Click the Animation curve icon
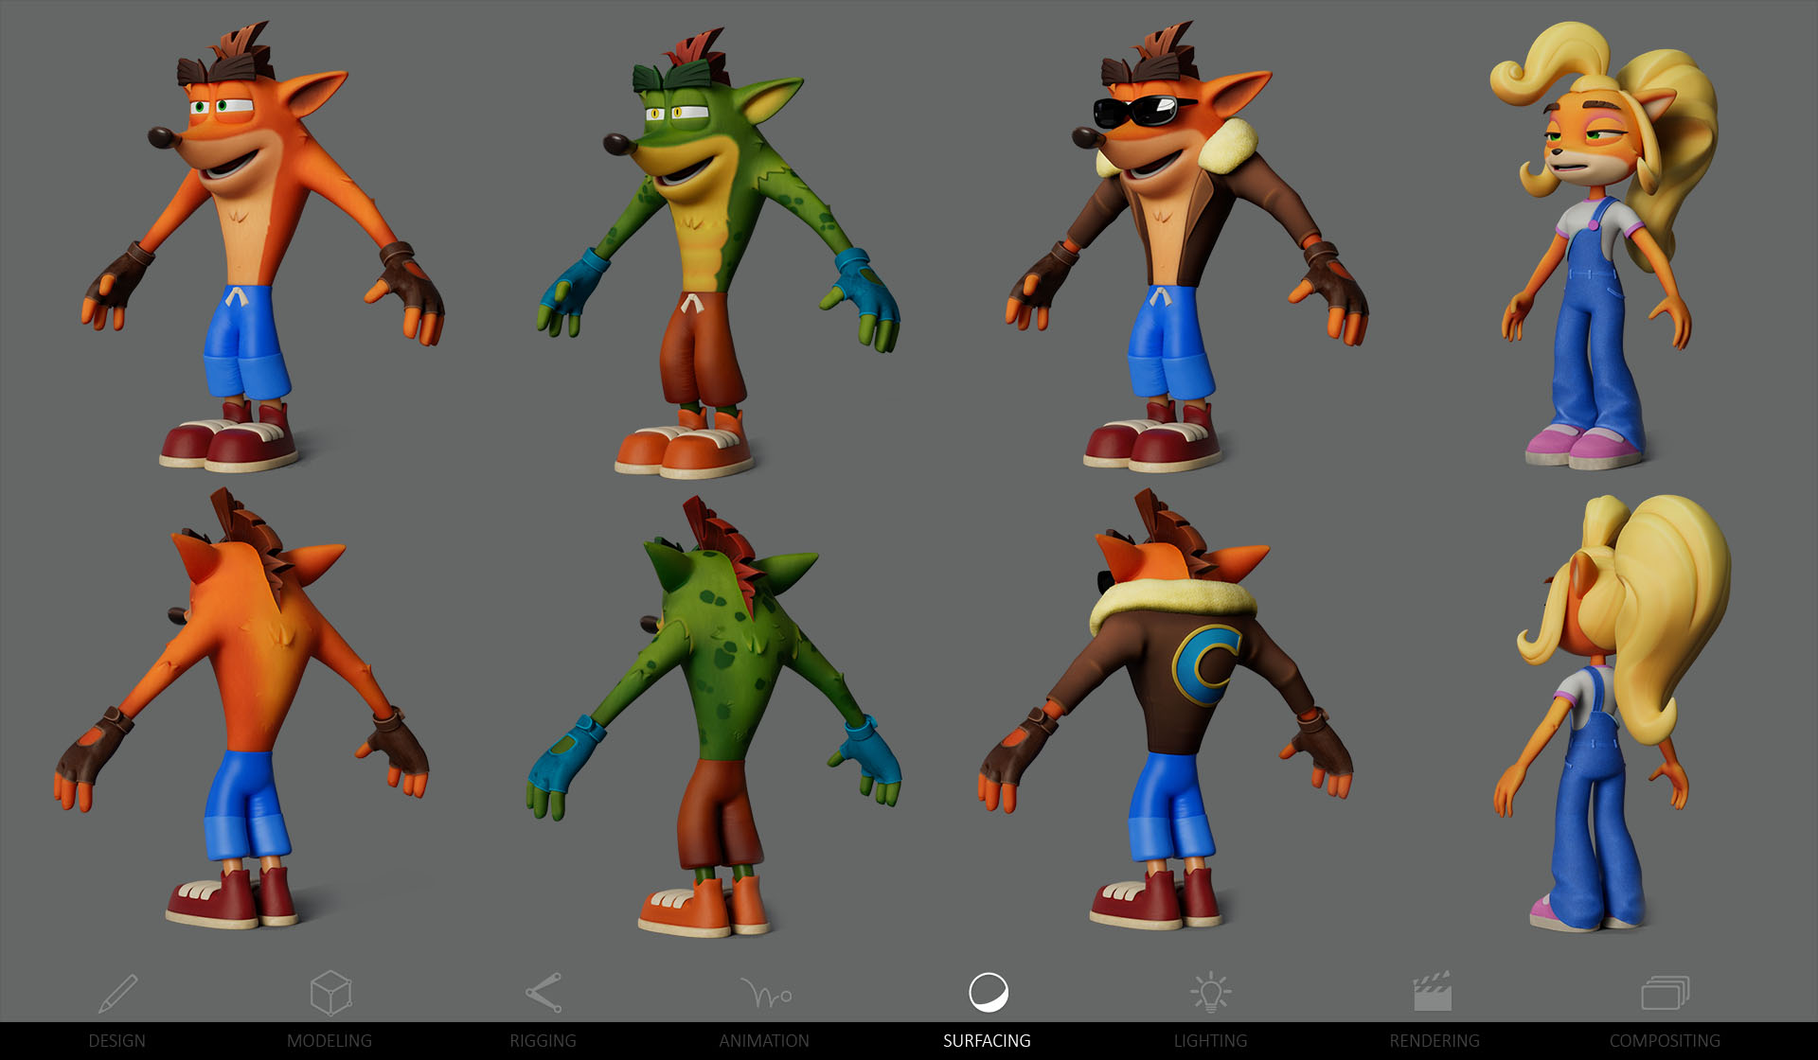The image size is (1818, 1060). [x=766, y=993]
